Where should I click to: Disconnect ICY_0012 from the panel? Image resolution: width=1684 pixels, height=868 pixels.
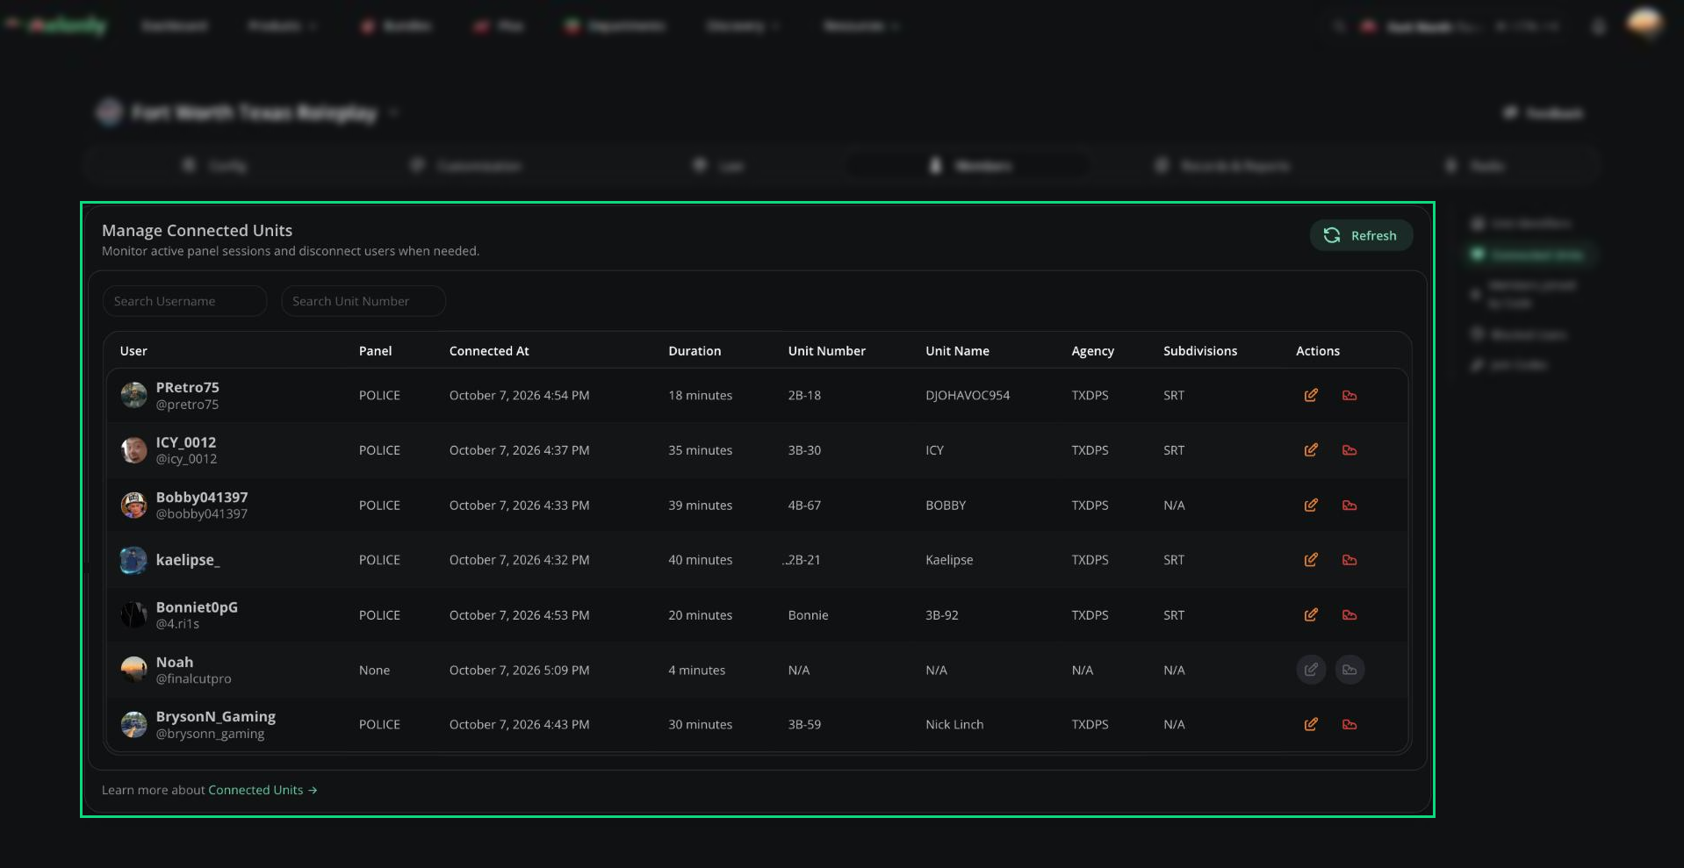tap(1349, 450)
